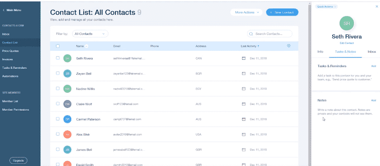Check the David Smith row checkbox
This screenshot has height=166, width=380.
(58, 164)
